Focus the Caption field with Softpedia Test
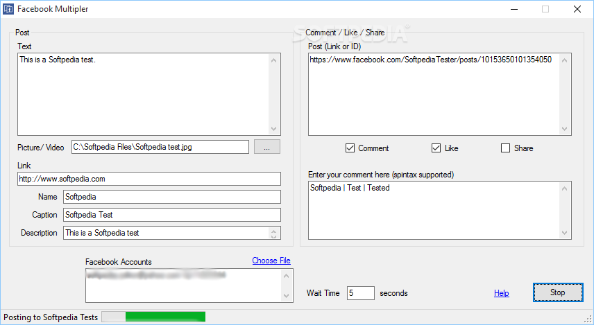This screenshot has height=325, width=594. tap(171, 215)
